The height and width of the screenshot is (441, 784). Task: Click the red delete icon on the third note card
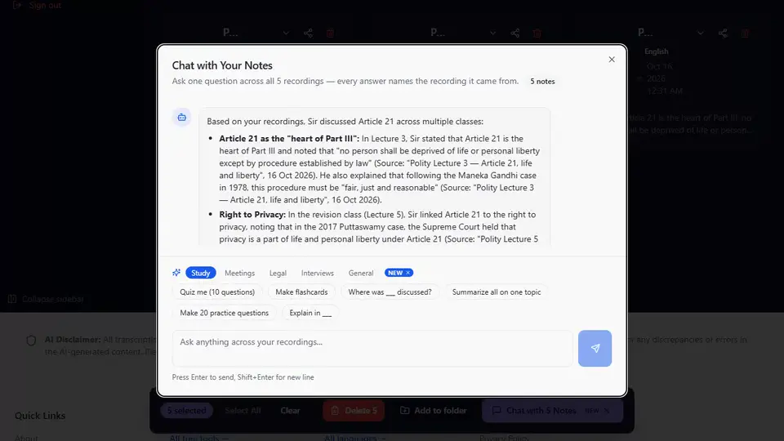[x=745, y=33]
